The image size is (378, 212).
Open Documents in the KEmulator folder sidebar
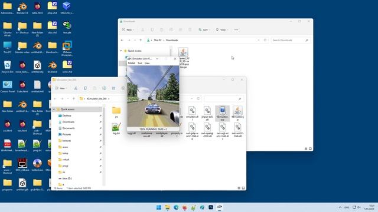(x=69, y=128)
